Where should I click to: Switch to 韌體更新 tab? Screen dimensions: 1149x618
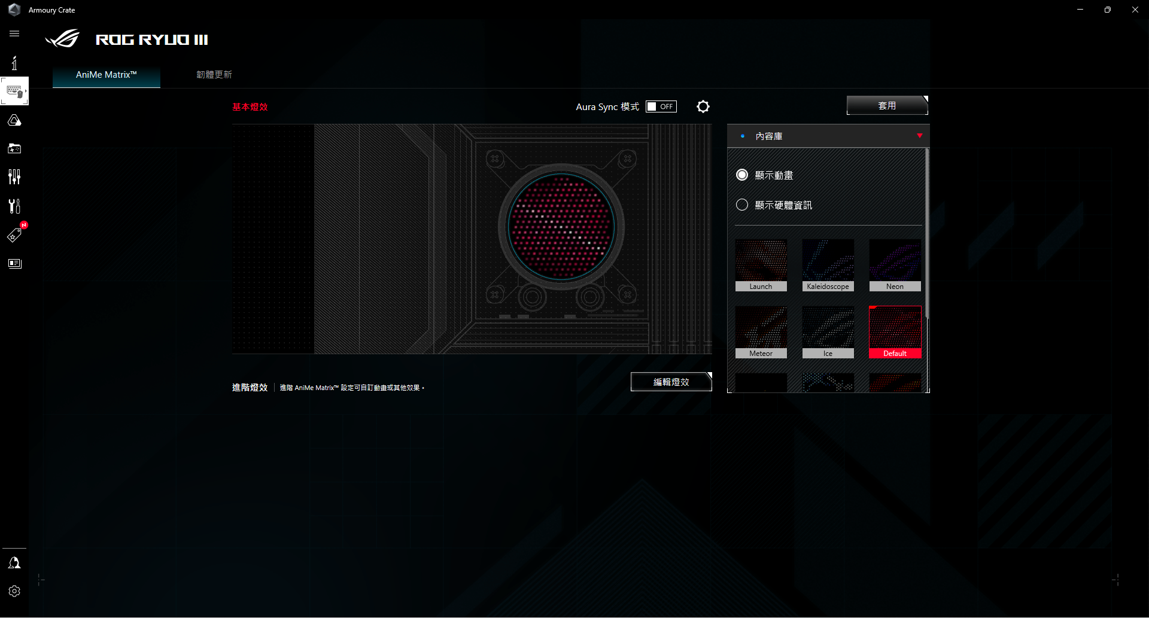coord(214,75)
